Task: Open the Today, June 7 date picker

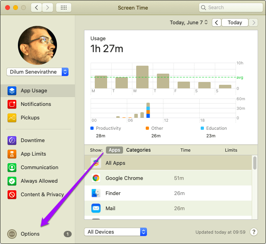Action: 189,23
